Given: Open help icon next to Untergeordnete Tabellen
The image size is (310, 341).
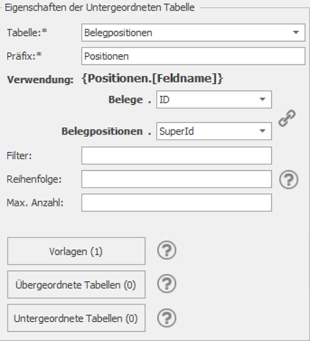Looking at the screenshot, I should [167, 318].
